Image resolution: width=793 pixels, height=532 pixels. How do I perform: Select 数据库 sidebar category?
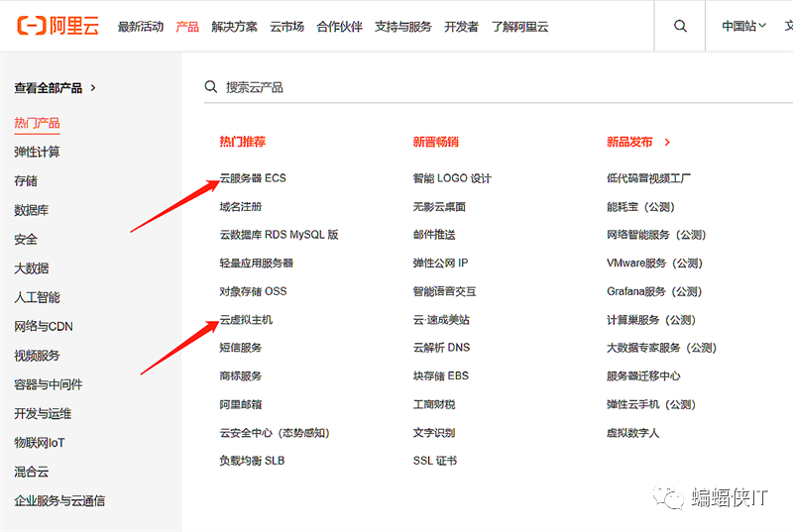click(x=32, y=210)
